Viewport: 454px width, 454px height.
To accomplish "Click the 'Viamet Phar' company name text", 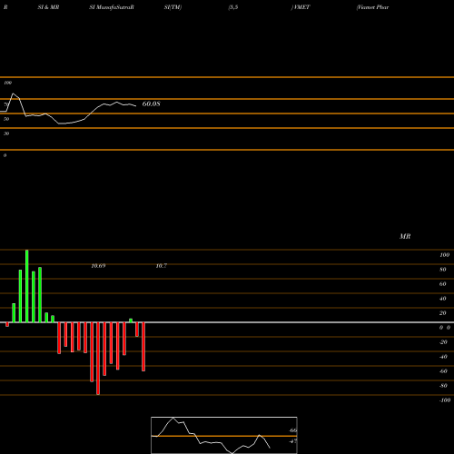I will [372, 7].
